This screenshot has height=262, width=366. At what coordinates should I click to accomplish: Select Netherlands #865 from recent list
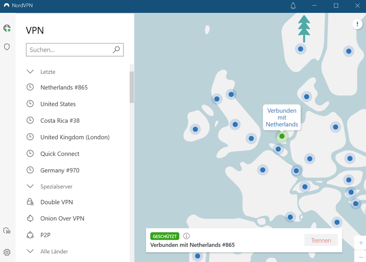64,87
